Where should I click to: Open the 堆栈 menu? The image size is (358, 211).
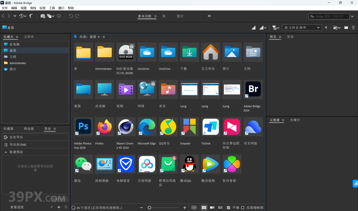coord(33,8)
